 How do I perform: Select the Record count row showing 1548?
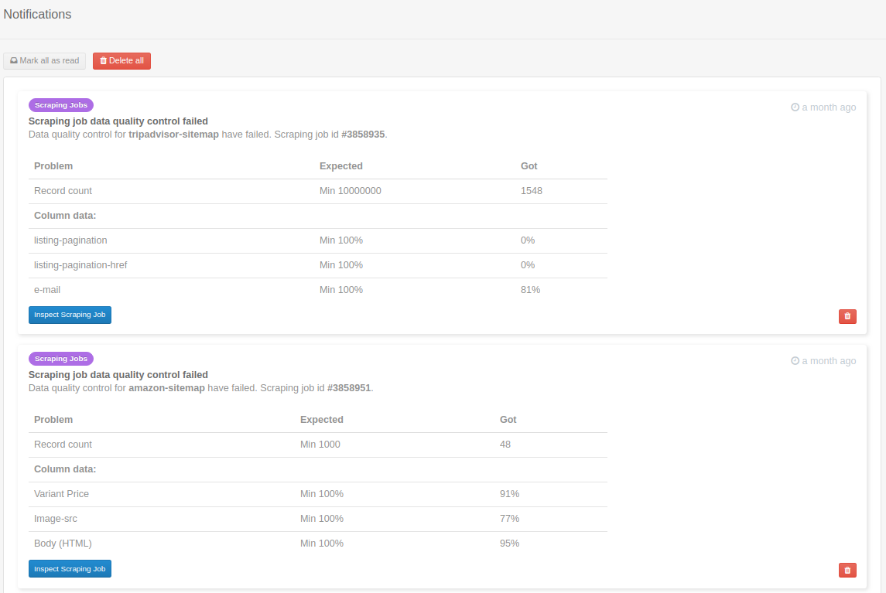tap(318, 190)
